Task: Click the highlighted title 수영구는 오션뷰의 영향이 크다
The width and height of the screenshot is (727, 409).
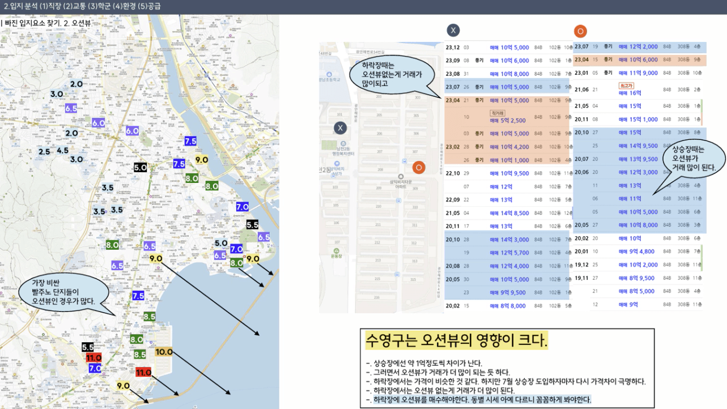Action: pos(456,340)
